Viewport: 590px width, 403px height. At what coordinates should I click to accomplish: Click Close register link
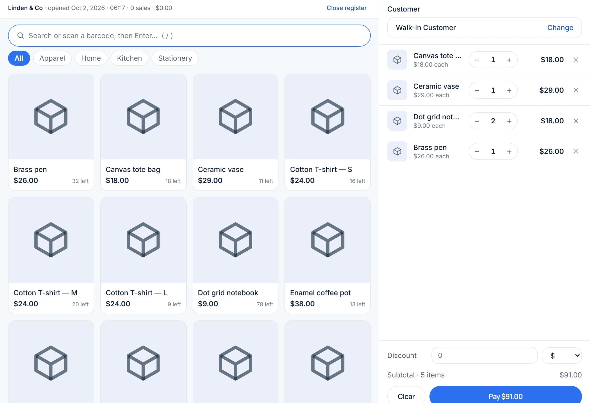tap(346, 8)
